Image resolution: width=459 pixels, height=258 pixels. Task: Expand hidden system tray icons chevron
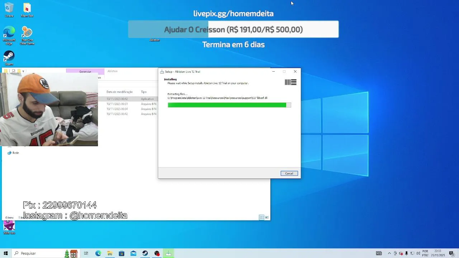pyautogui.click(x=389, y=253)
